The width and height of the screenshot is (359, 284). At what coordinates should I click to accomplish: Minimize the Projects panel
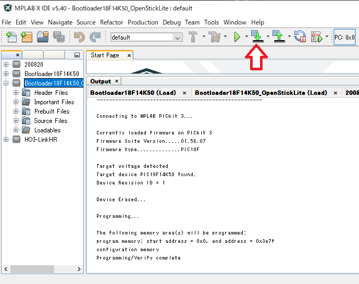coord(77,55)
